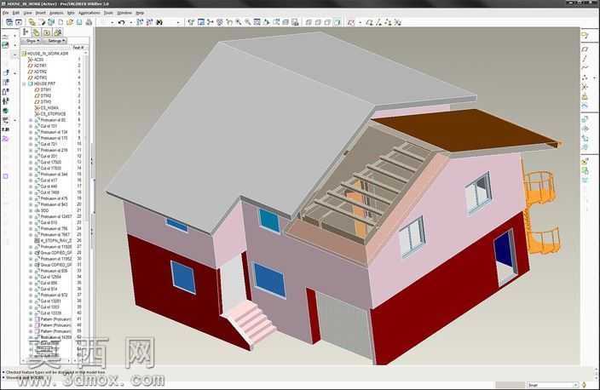Click the View Manager icon
The height and width of the screenshot is (390, 600).
(x=295, y=22)
